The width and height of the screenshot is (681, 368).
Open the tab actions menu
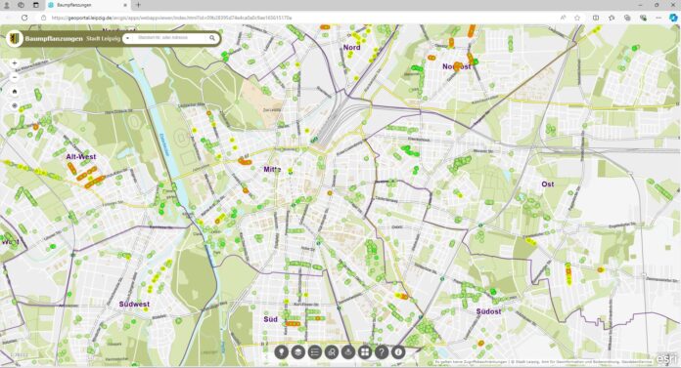[x=35, y=5]
